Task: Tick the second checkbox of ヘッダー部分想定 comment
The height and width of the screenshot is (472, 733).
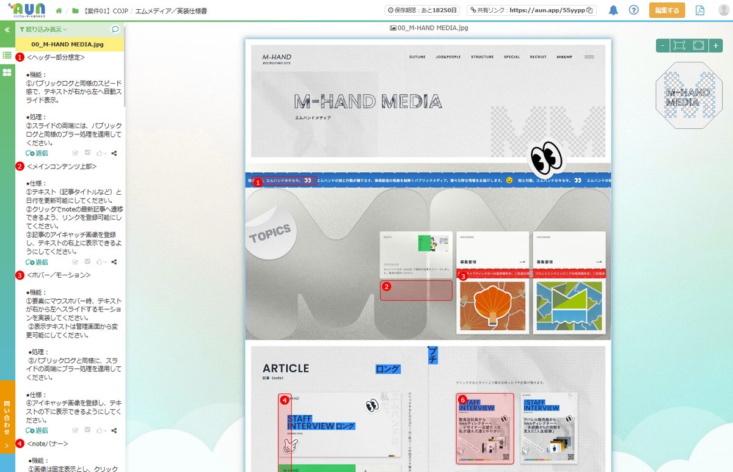Action: (x=87, y=153)
